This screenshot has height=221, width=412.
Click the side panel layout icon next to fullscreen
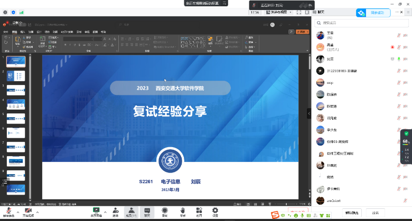(307, 12)
